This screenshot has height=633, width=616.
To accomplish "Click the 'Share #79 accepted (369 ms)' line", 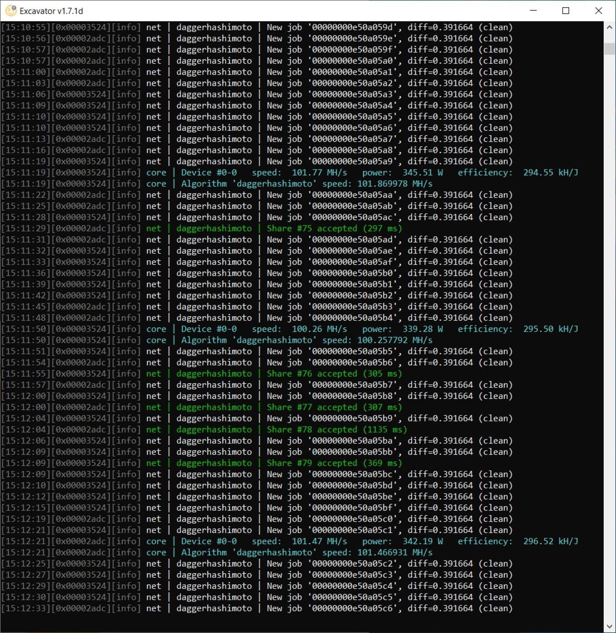I will click(x=334, y=463).
